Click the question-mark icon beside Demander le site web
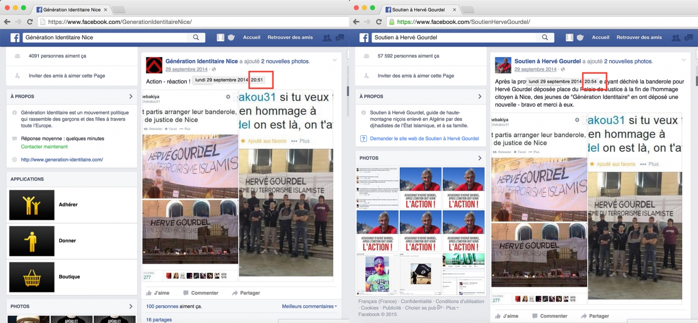698x323 pixels. pyautogui.click(x=364, y=139)
